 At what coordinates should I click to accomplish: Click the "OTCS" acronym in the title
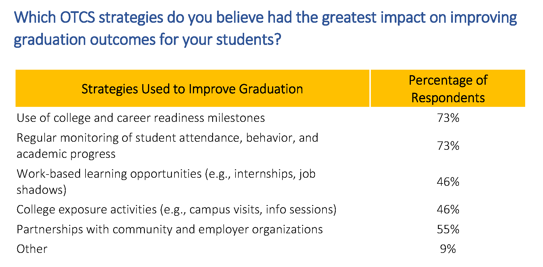pos(77,18)
